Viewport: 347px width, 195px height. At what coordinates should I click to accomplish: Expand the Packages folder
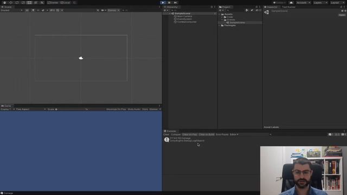click(x=220, y=25)
